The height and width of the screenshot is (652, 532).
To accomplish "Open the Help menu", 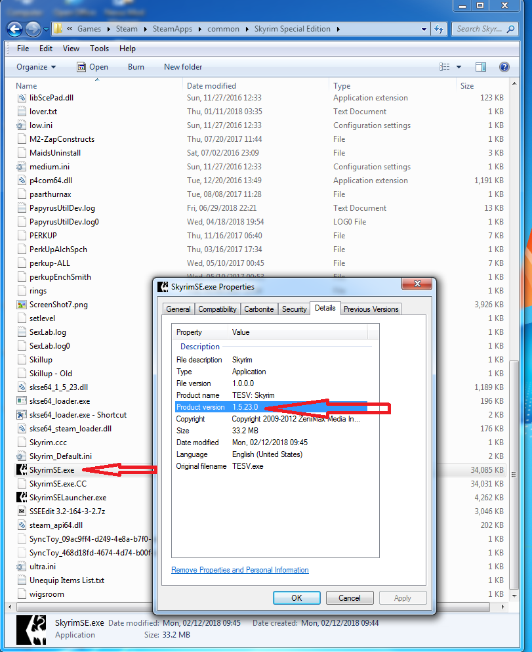I will tap(127, 49).
